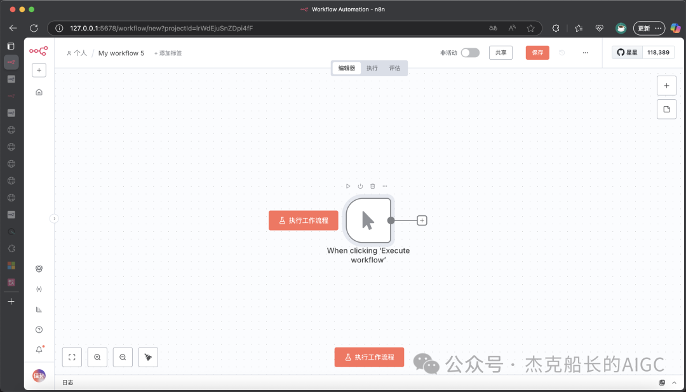Open workflow history clock icon
Screen dimensions: 686x392
(562, 53)
